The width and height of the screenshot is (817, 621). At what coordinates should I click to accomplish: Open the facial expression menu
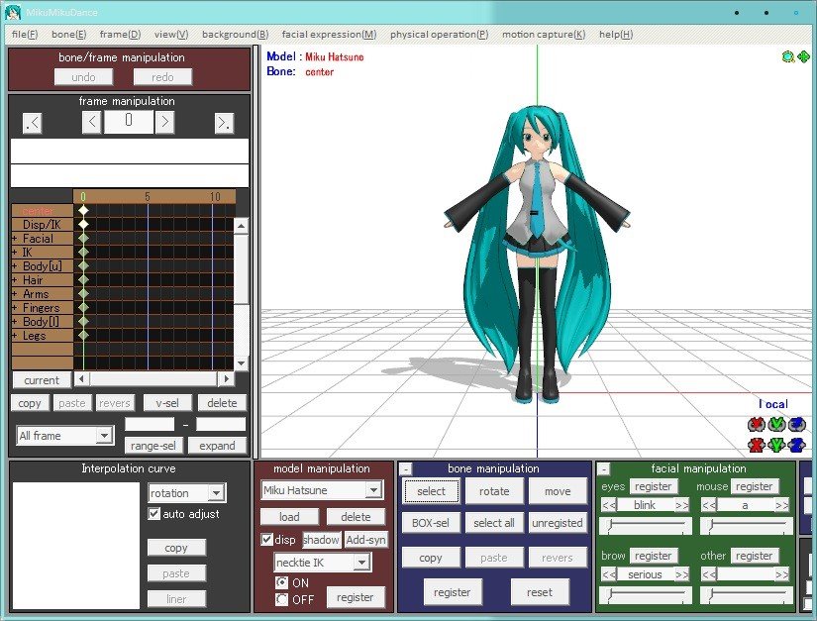tap(329, 35)
